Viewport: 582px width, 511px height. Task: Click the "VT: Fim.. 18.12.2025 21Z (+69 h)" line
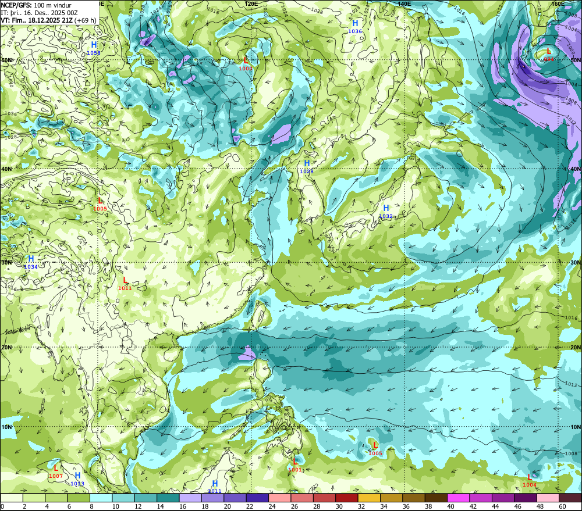(x=49, y=21)
